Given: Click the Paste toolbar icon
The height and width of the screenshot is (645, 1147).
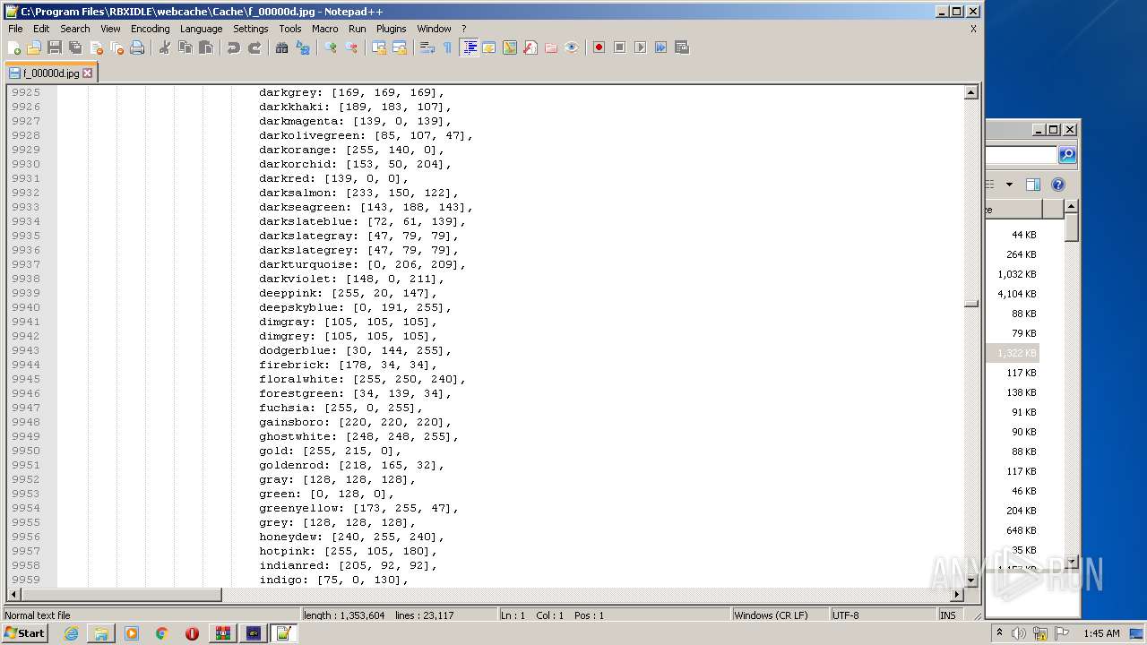Looking at the screenshot, I should coord(206,47).
